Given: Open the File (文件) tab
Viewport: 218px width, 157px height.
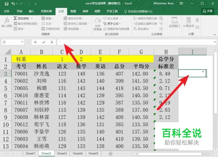Looking at the screenshot, I should [6, 11].
